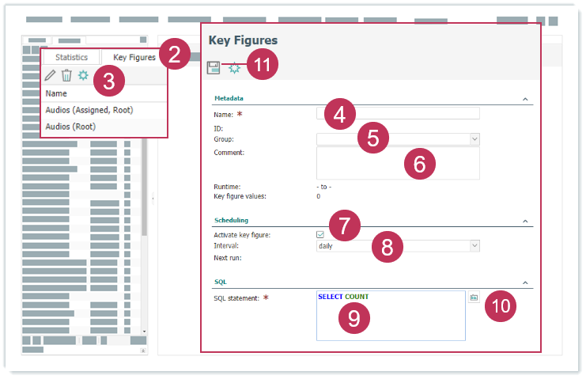Open the Interval dropdown showing daily
Viewport: 586px width, 379px height.
point(474,246)
